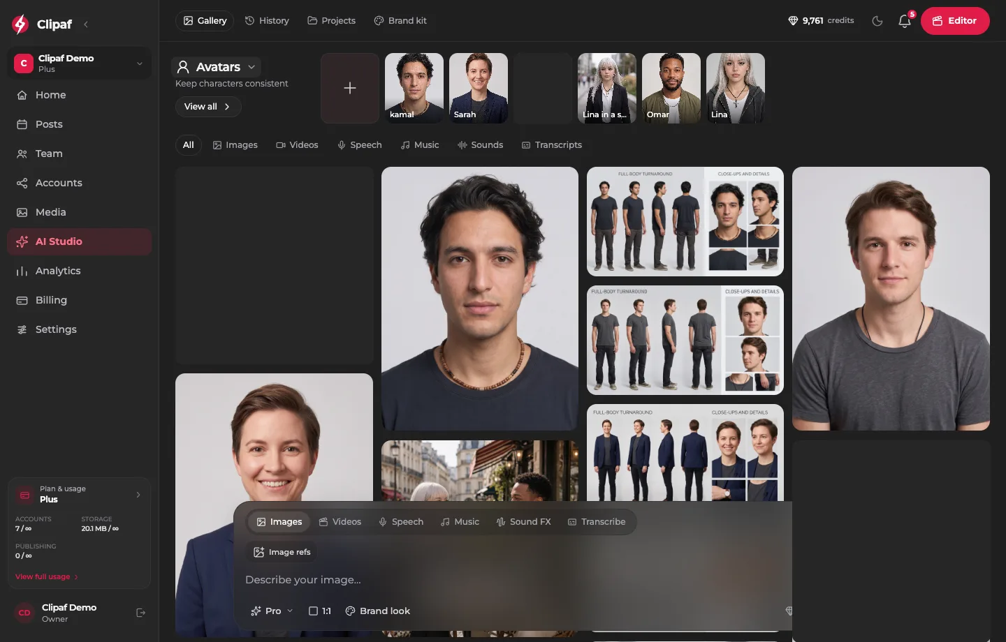Change the 1:1 aspect ratio

(320, 611)
